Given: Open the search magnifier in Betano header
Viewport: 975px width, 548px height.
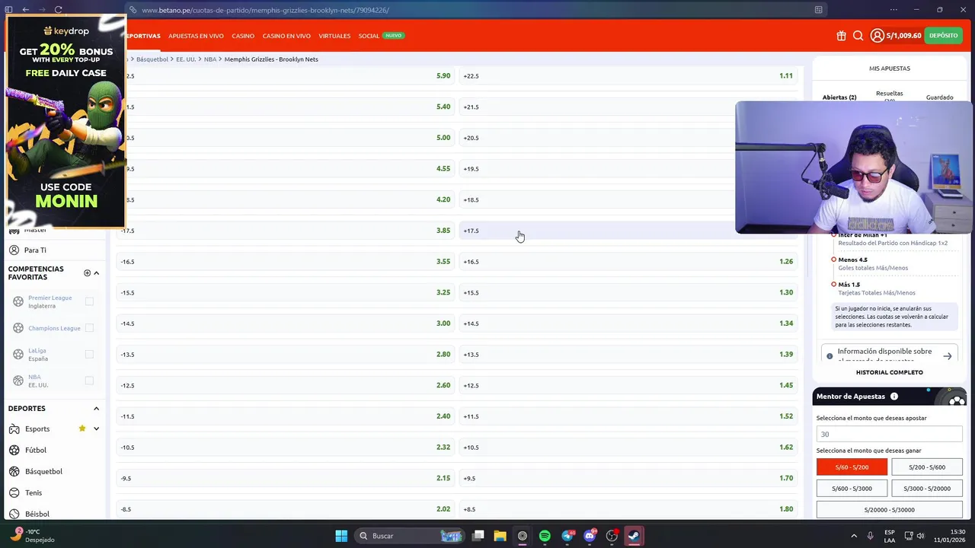Looking at the screenshot, I should (x=858, y=36).
